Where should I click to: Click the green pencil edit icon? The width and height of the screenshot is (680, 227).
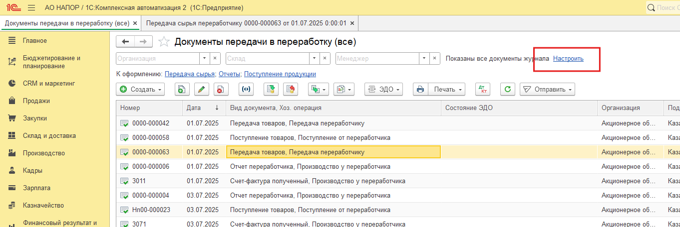tap(201, 90)
